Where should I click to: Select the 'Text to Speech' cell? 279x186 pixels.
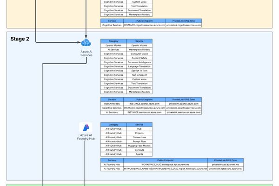[x=139, y=75]
